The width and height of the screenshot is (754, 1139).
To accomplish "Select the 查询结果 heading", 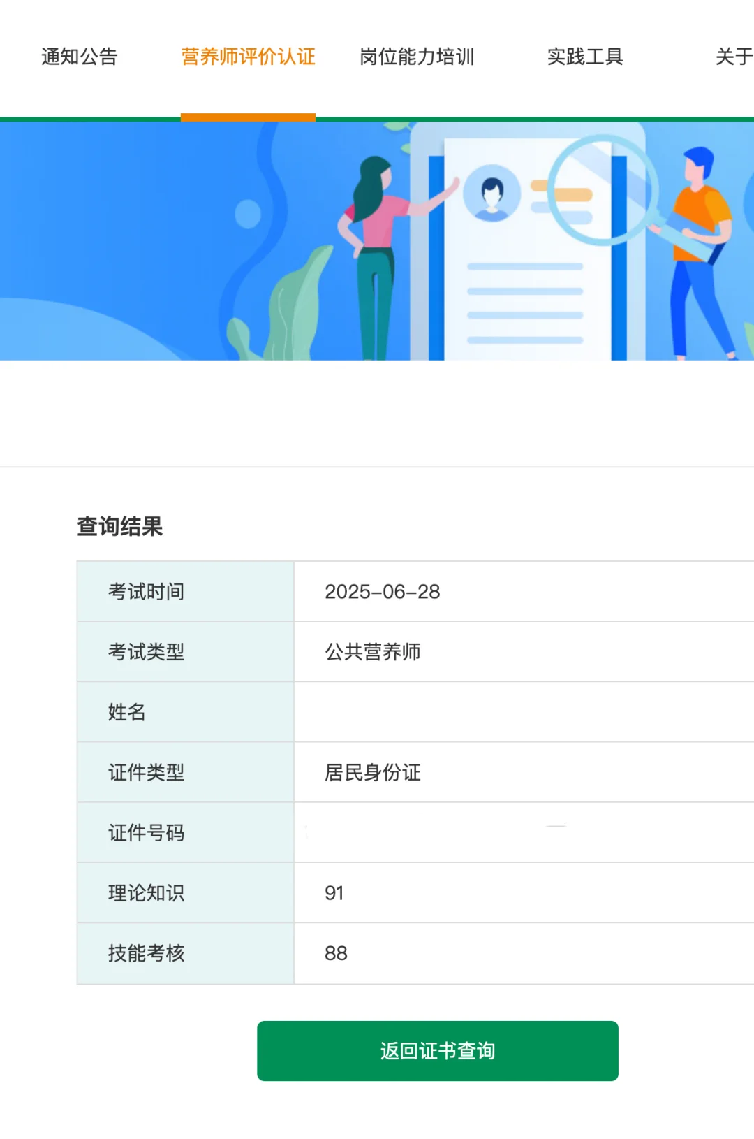I will pyautogui.click(x=119, y=526).
